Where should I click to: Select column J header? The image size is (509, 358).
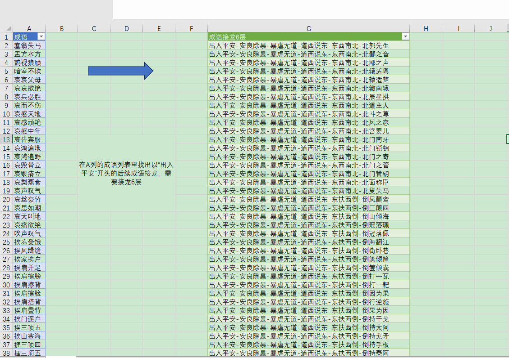coord(491,28)
